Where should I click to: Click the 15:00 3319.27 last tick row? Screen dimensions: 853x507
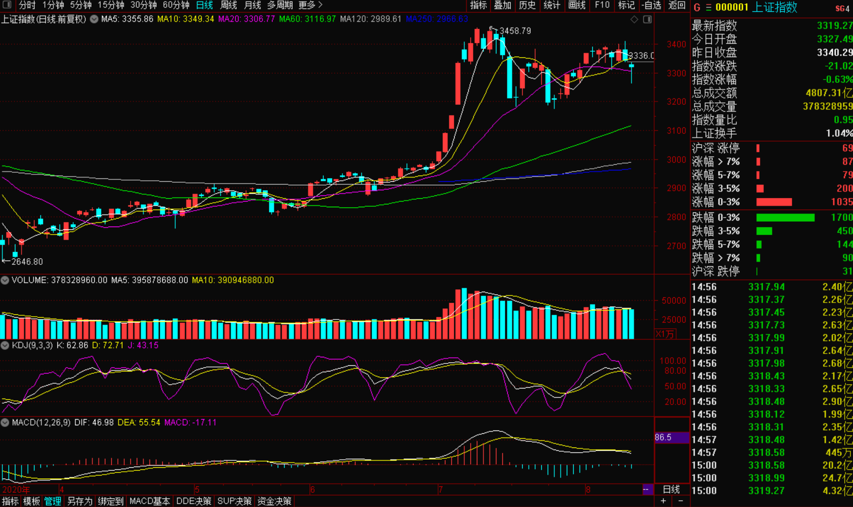[x=772, y=491]
